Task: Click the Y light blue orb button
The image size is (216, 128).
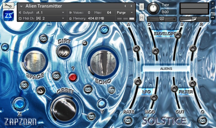Action: click(x=102, y=103)
